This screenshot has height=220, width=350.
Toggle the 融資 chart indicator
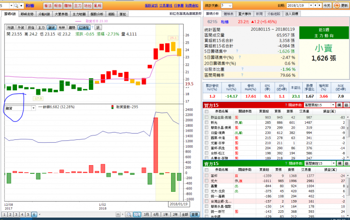click(52, 28)
